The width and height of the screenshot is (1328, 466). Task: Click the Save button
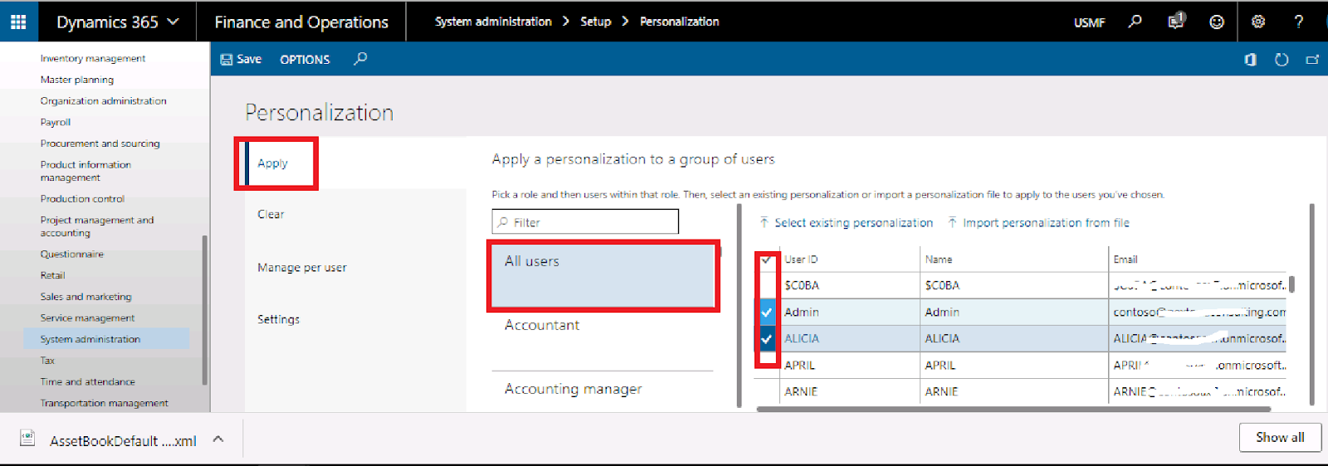coord(241,60)
